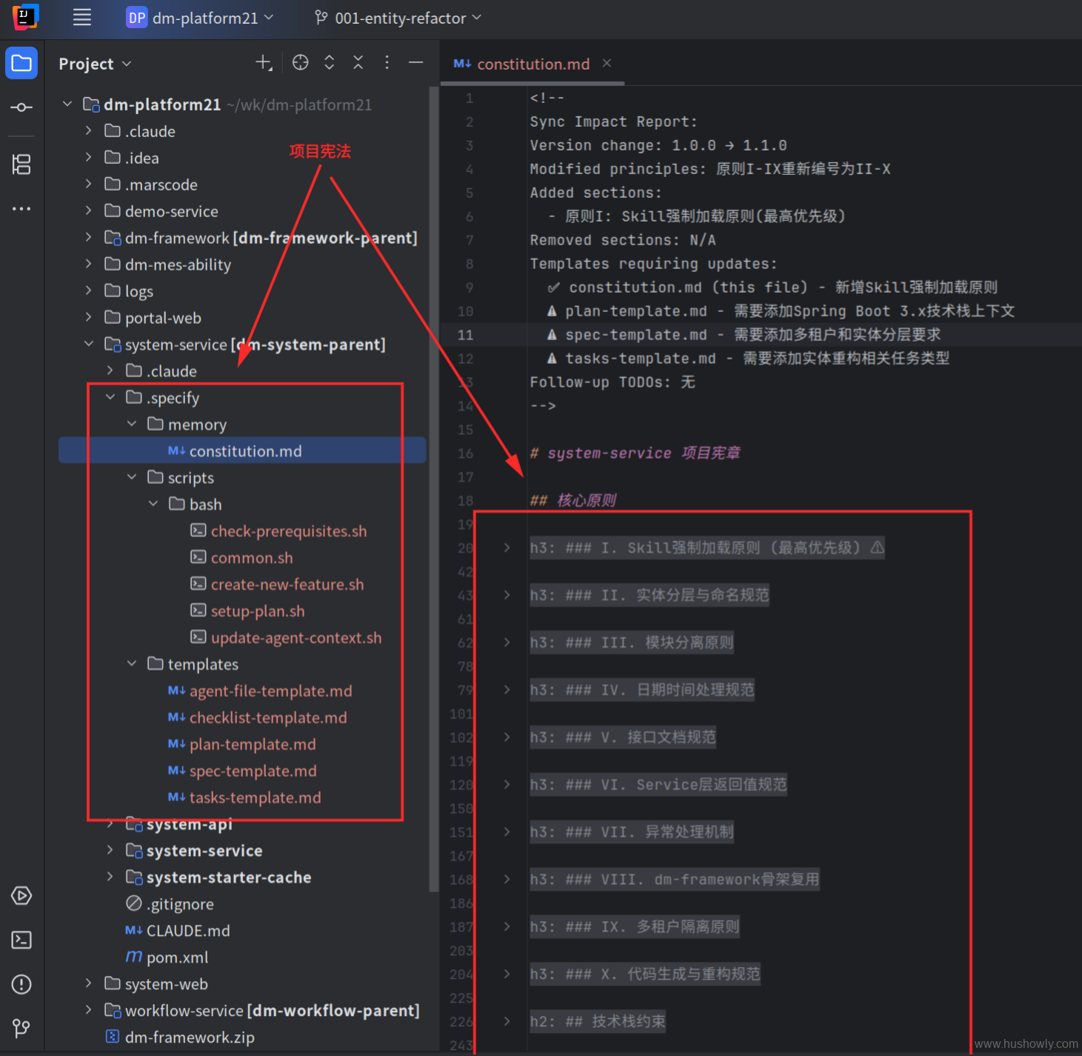Open the Terminal tool window
The height and width of the screenshot is (1056, 1082).
[21, 940]
